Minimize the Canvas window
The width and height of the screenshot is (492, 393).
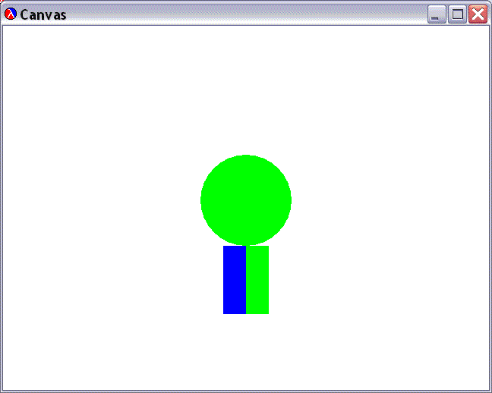click(437, 14)
